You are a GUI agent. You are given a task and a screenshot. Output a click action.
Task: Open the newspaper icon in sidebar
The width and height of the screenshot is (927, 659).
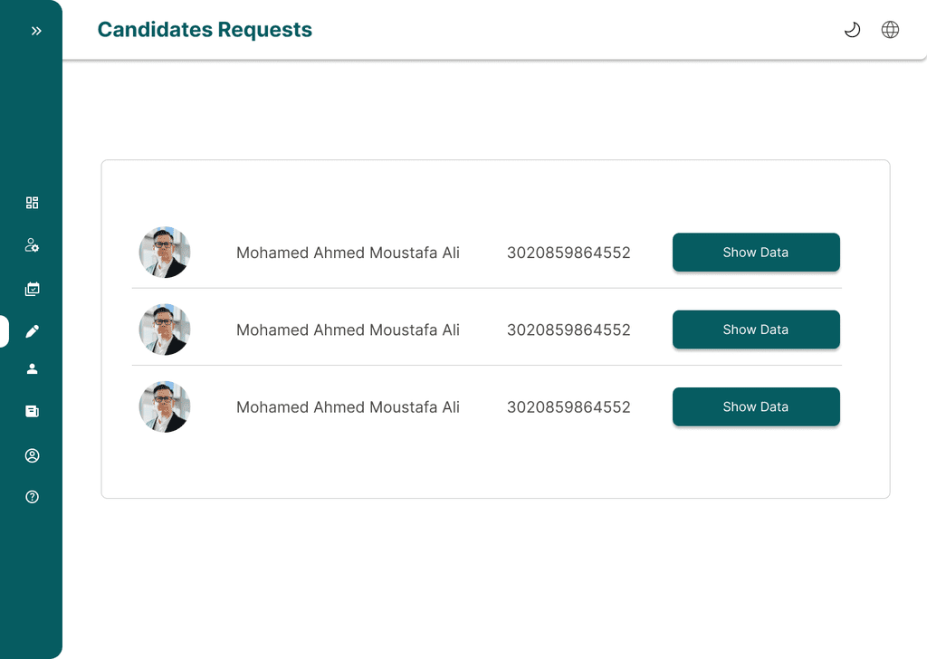[x=33, y=411]
